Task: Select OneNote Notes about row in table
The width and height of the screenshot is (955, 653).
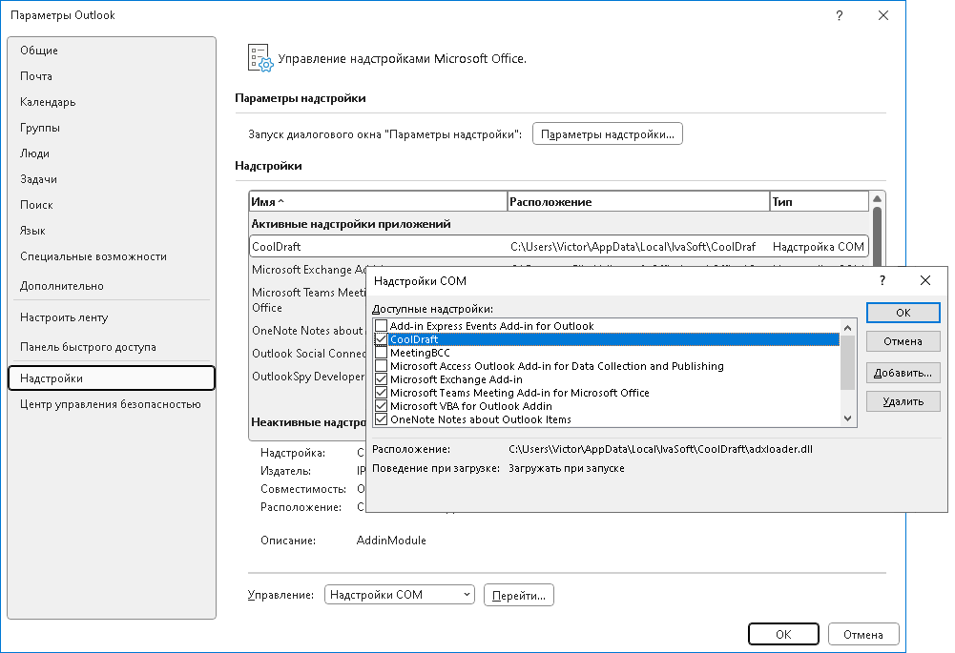Action: tap(307, 331)
